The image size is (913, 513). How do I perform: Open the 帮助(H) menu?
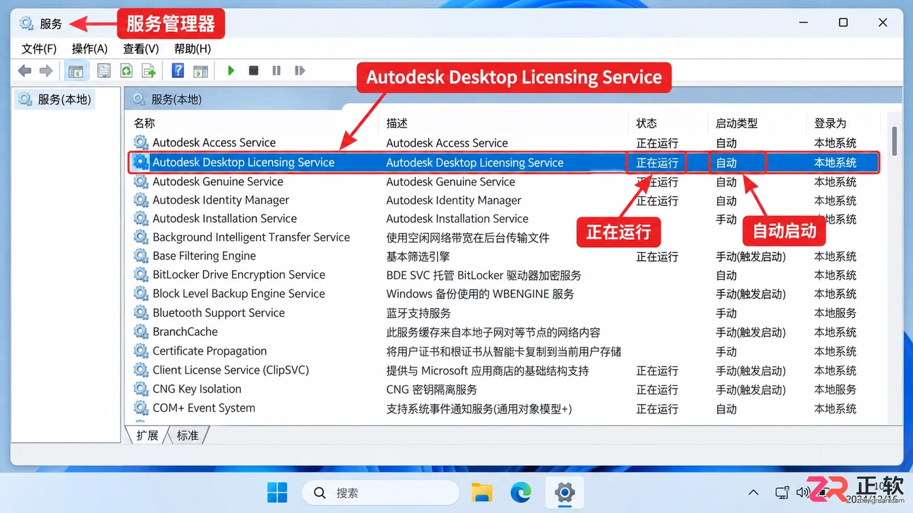pos(192,49)
